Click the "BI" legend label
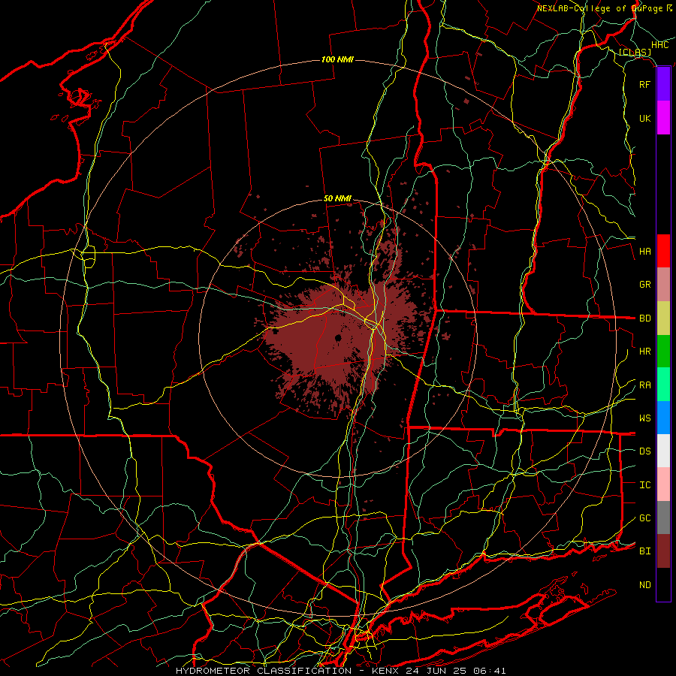This screenshot has height=676, width=676. click(x=644, y=551)
